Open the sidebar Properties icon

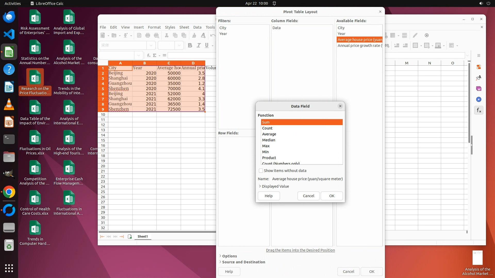479,67
